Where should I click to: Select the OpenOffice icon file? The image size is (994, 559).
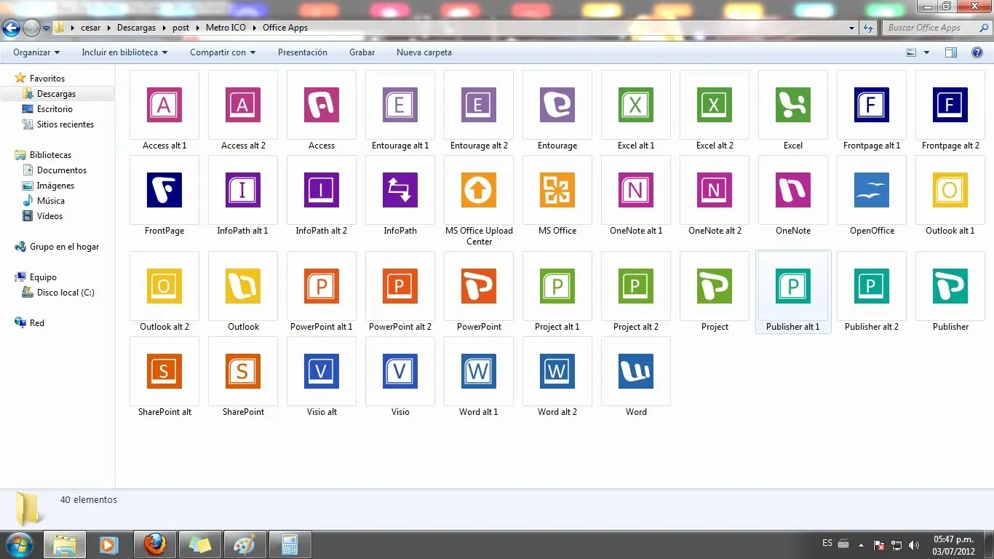tap(871, 191)
